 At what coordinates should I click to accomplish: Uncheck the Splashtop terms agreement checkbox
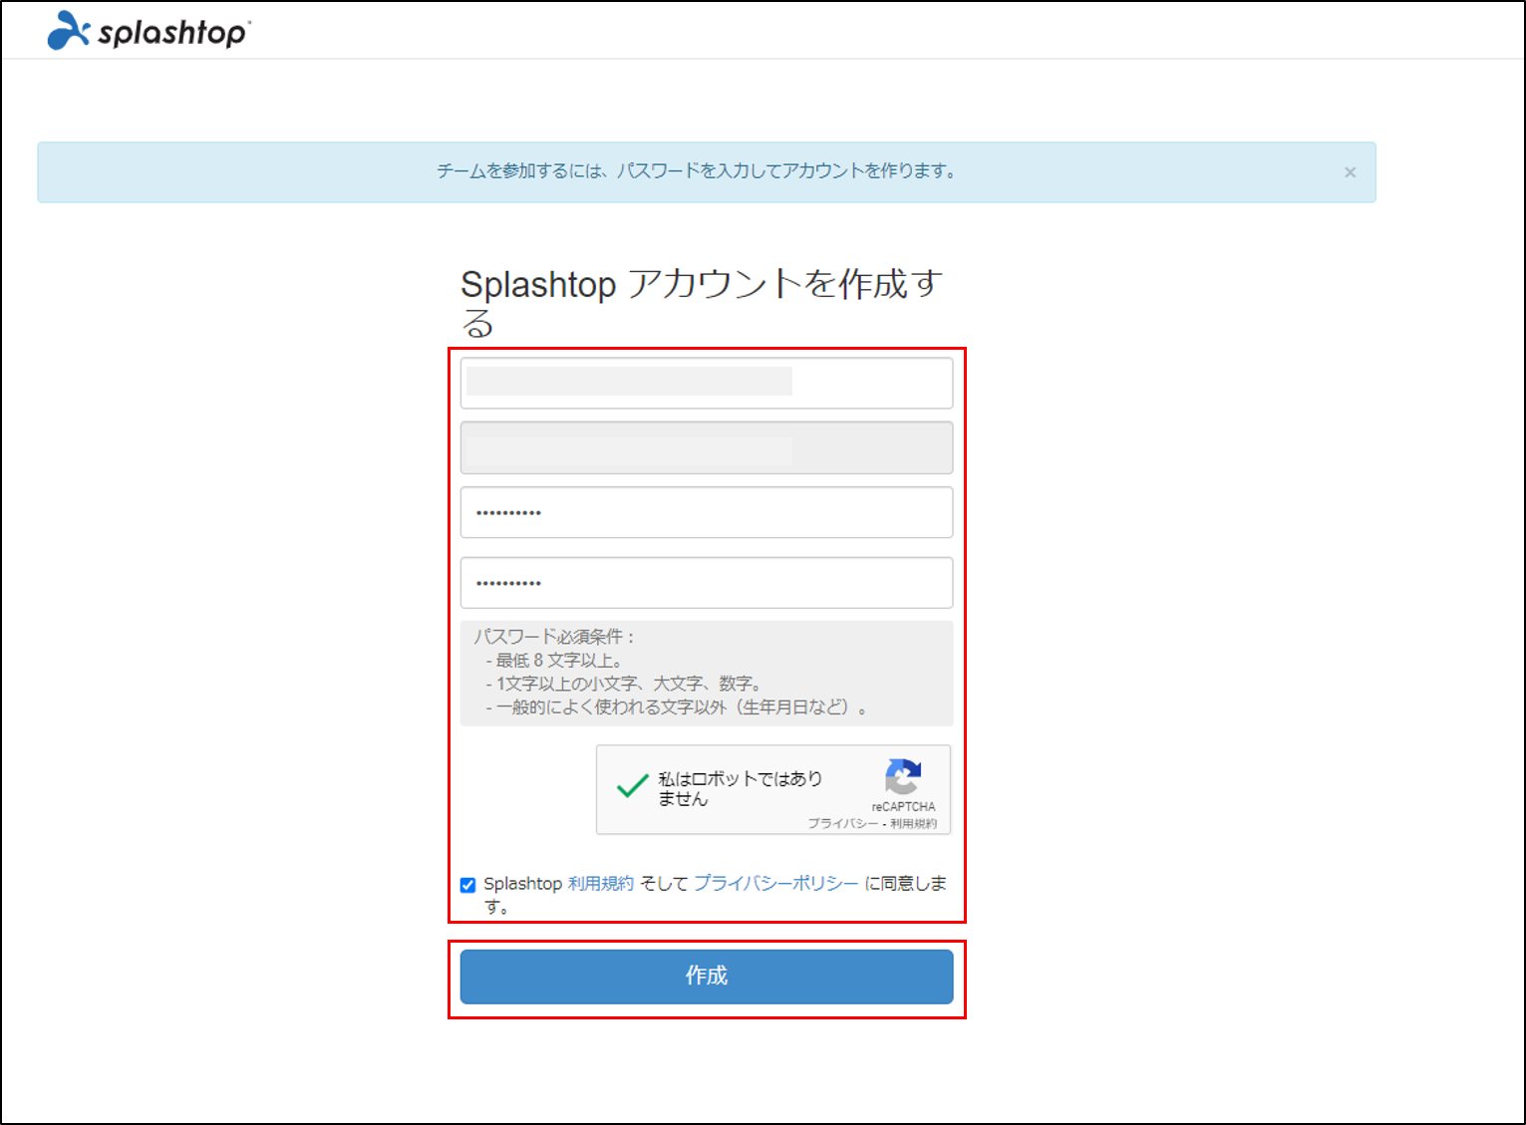point(467,885)
